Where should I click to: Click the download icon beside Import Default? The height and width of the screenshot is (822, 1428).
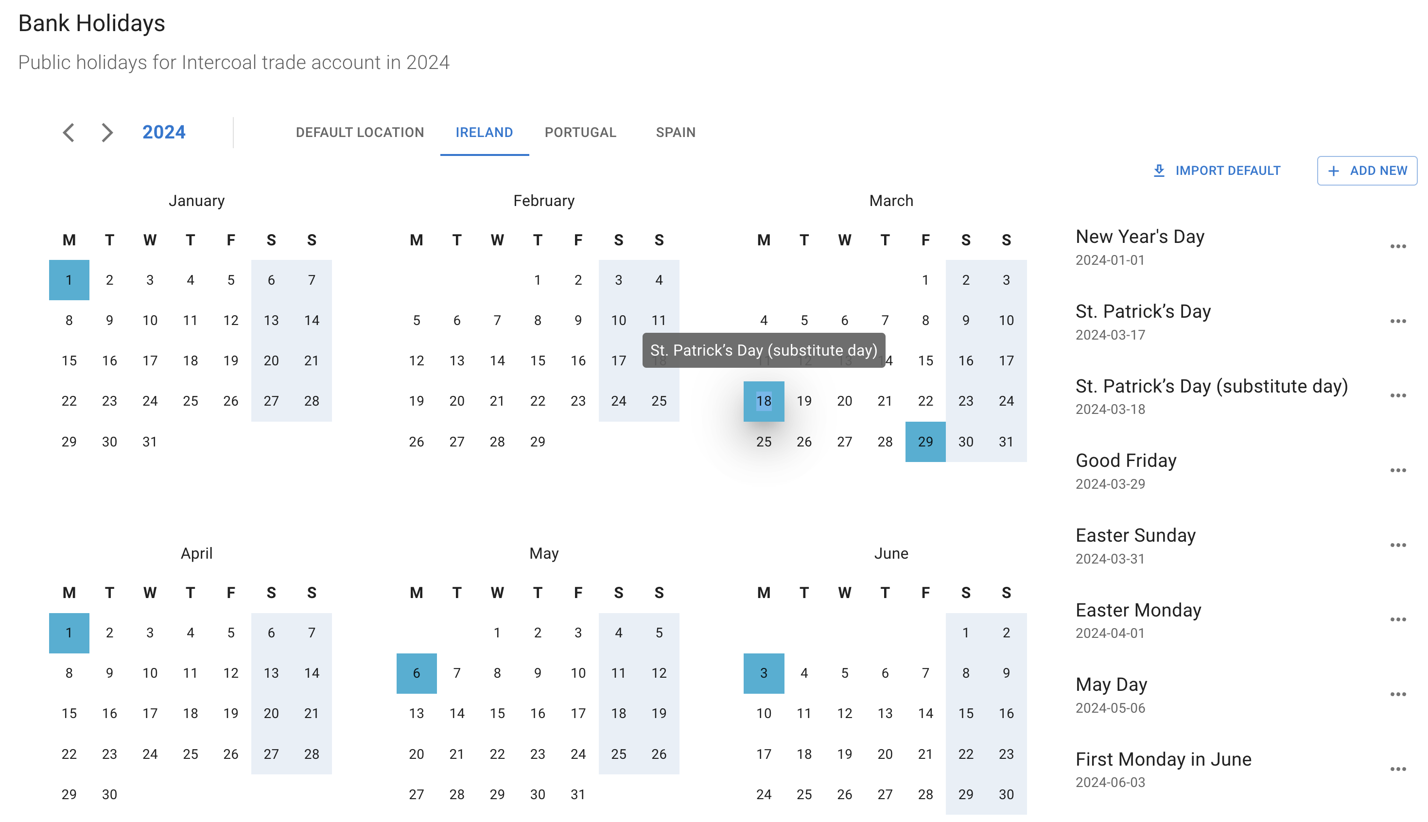pos(1159,170)
